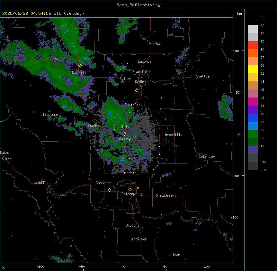The width and height of the screenshot is (277, 271).
Task: Click the yellow diamond marker beside RockyMH
Action: [x=80, y=66]
